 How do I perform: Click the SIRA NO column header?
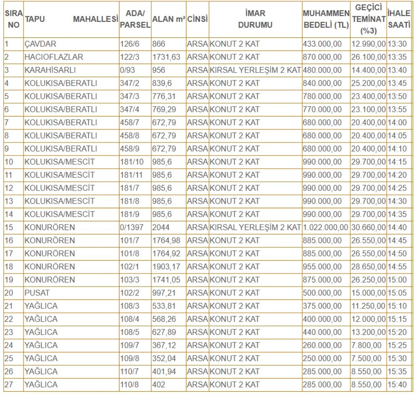click(x=13, y=20)
